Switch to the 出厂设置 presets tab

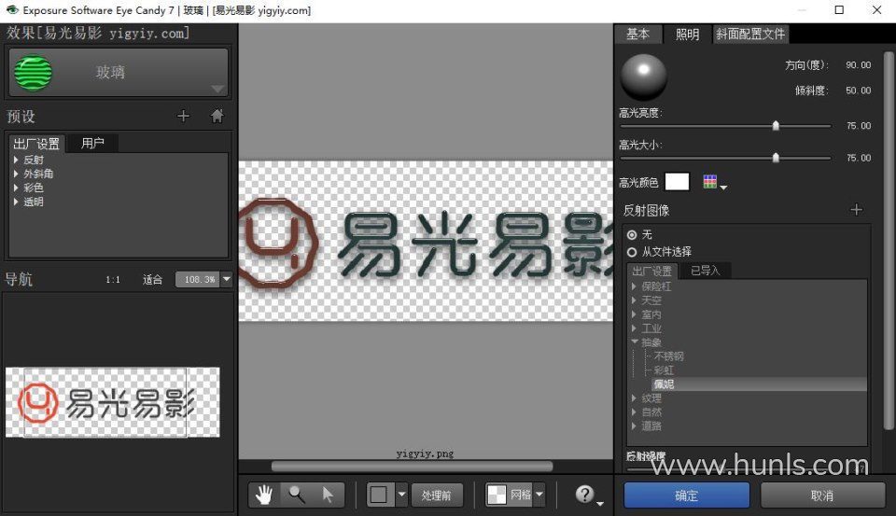click(x=36, y=144)
